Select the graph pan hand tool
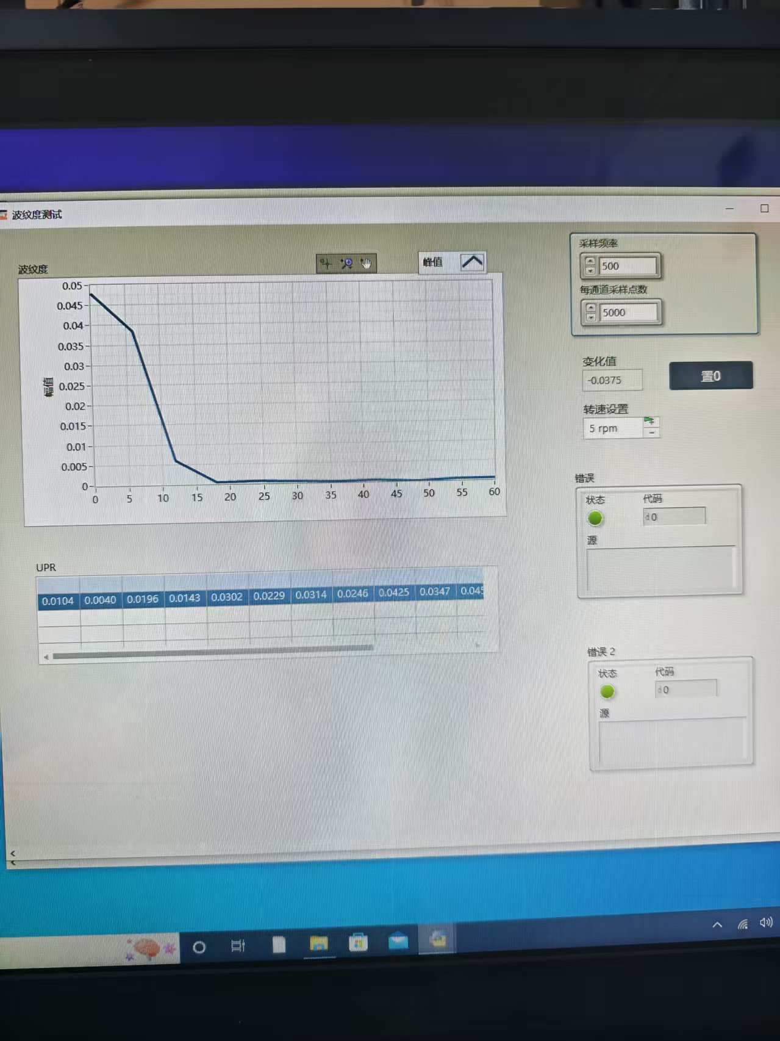This screenshot has height=1041, width=780. pyautogui.click(x=366, y=263)
